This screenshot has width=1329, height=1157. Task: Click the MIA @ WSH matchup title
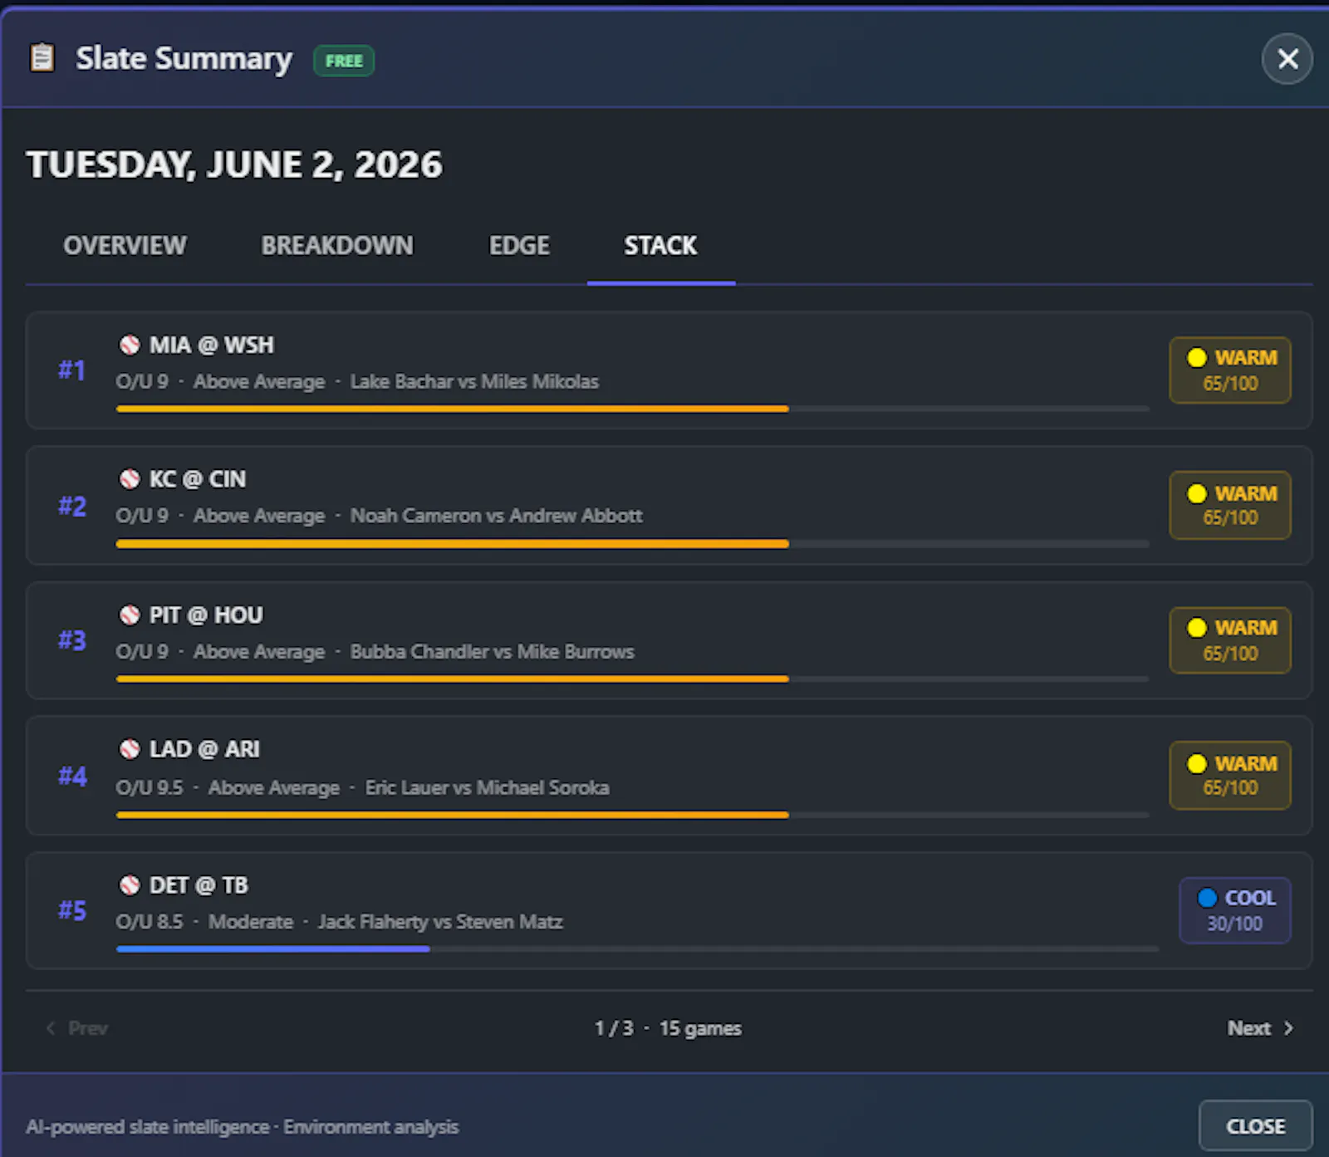pos(212,345)
